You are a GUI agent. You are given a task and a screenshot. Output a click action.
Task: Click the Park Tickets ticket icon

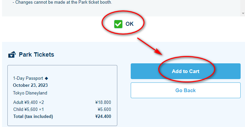click(12, 55)
